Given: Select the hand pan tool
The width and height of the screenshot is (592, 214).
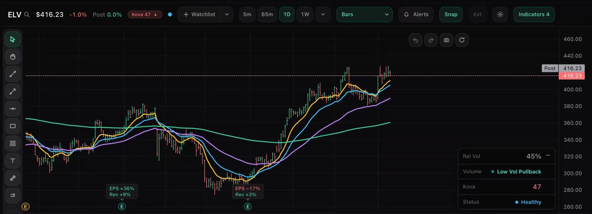Looking at the screenshot, I should (x=13, y=57).
